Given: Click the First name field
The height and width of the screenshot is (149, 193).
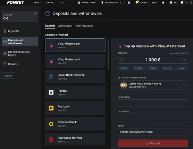Looking at the screenshot, I should coord(153,103).
